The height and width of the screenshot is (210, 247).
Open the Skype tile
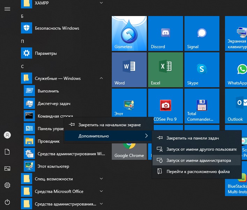(202, 70)
